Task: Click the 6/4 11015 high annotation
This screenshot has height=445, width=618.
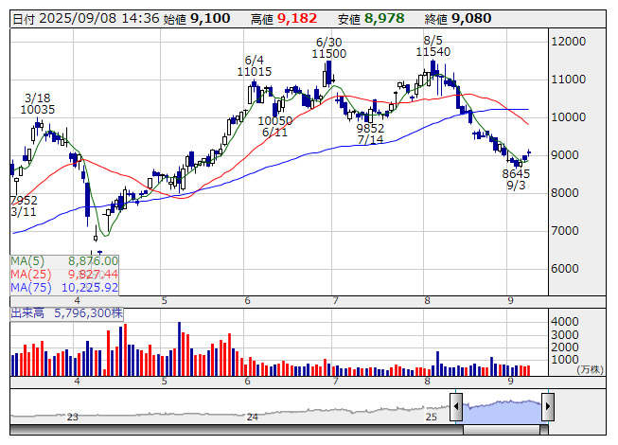Action: 255,66
